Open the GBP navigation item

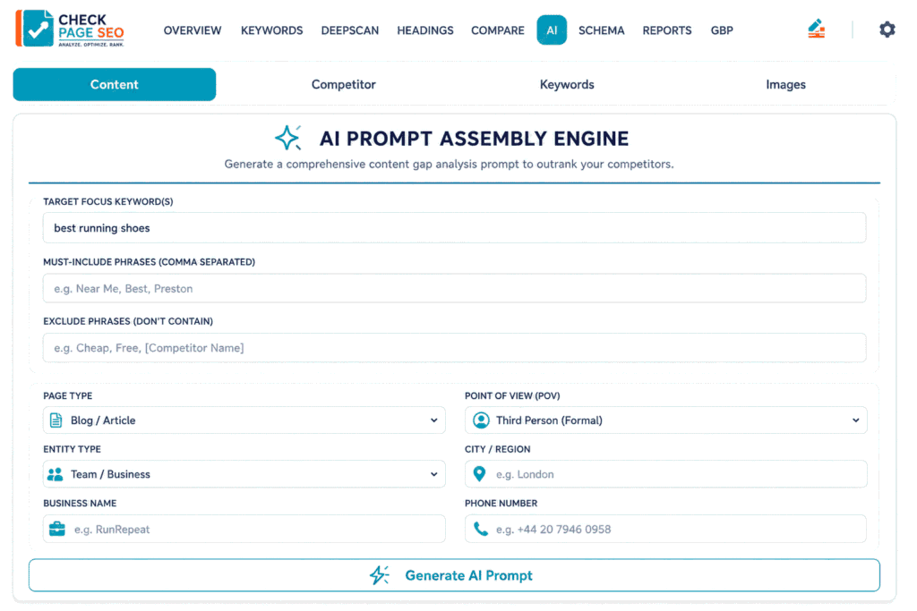(722, 30)
